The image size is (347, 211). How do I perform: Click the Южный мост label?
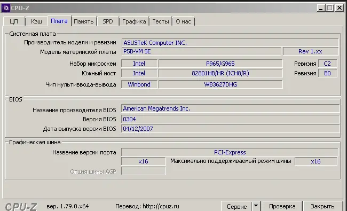click(99, 73)
